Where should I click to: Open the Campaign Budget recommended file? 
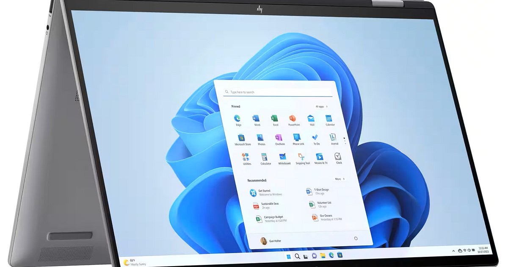271,219
